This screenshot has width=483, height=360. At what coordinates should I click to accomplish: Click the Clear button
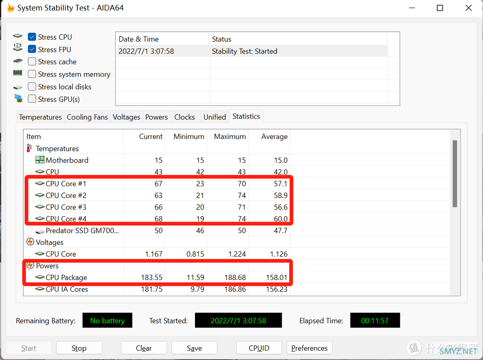point(144,348)
